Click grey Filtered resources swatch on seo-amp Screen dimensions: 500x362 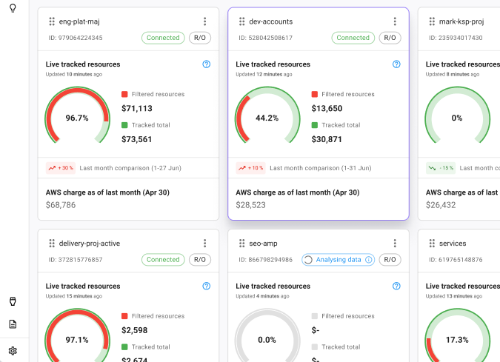(x=315, y=316)
